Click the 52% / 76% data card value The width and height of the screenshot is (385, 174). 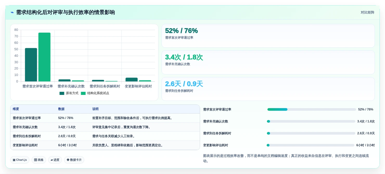point(182,31)
